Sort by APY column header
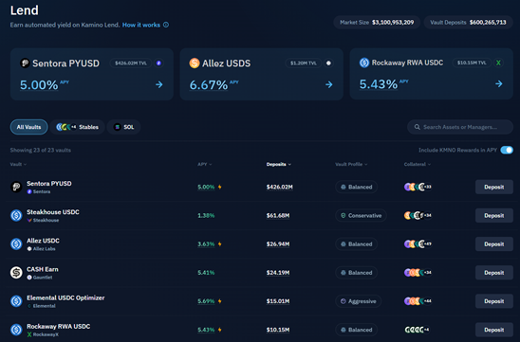Screen dimensions: 520x342 click(x=205, y=164)
